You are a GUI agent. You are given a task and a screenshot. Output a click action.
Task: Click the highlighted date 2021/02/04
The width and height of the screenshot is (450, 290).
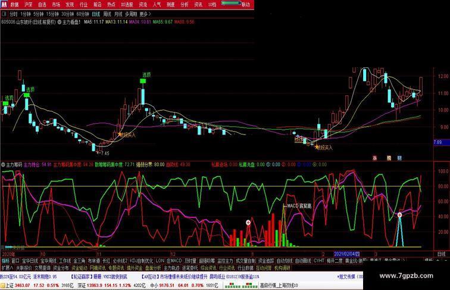click(346, 254)
